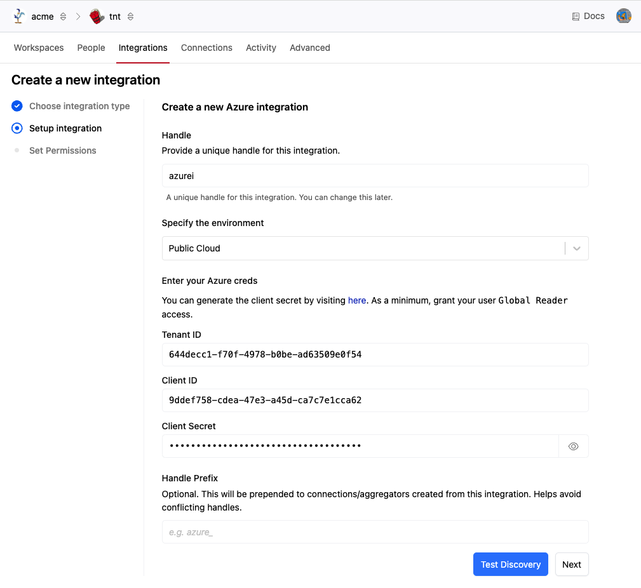Screen dimensions: 641x588
Task: Open the Activity tab
Action: coord(261,48)
